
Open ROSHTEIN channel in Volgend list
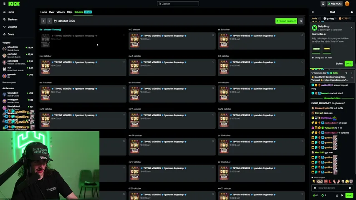click(x=18, y=48)
